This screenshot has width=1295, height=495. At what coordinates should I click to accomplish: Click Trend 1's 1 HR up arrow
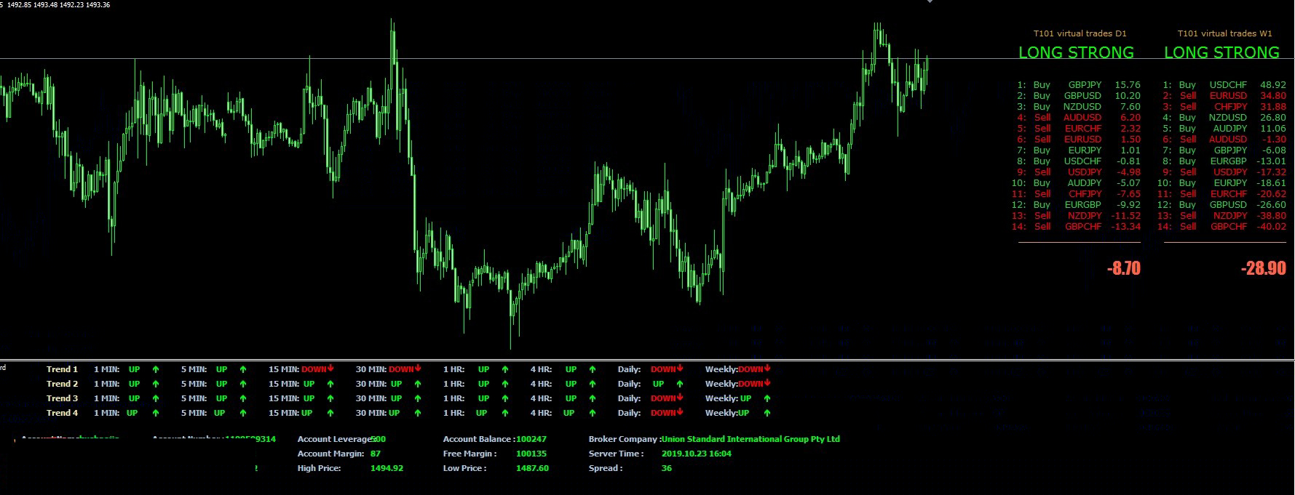[x=505, y=369]
